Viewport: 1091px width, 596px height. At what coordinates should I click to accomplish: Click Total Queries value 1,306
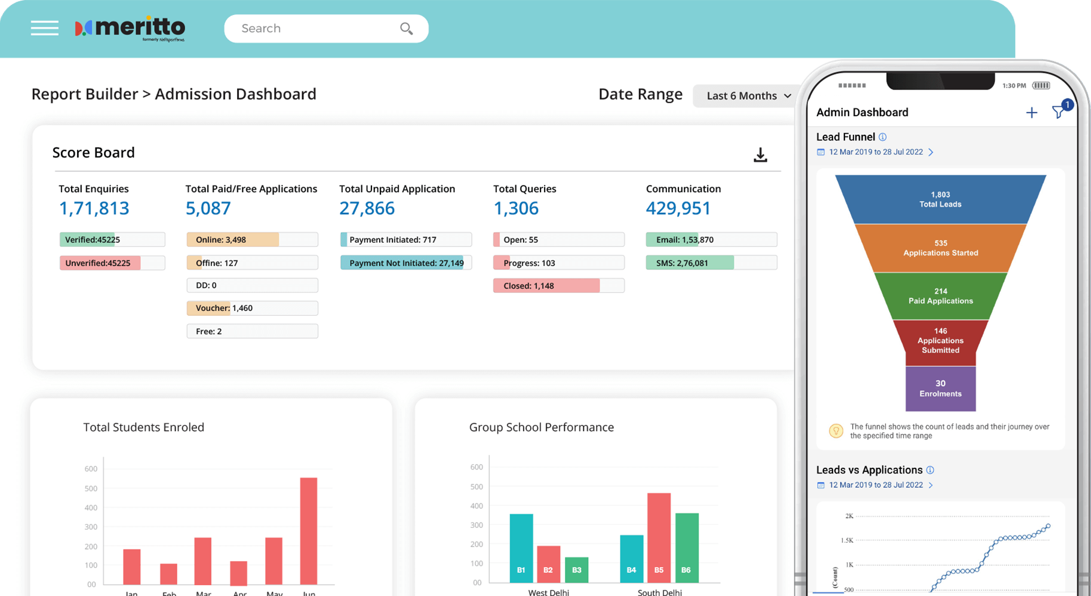pyautogui.click(x=516, y=208)
